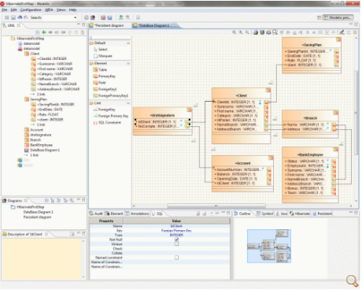Click the Modelio perspective button
Image resolution: width=362 pixels, height=290 pixels.
(338, 17)
